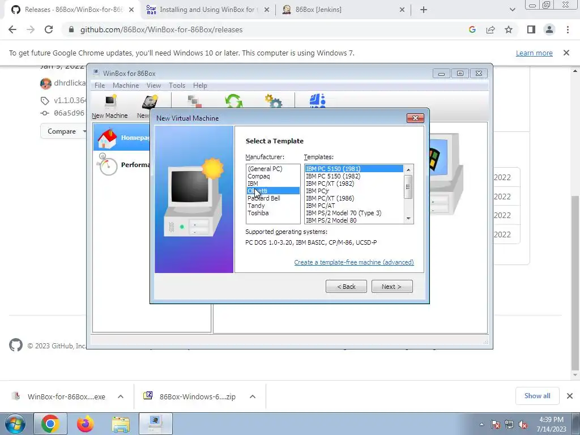Screen dimensions: 580x435
Task: Dismiss the Chrome update notification banner
Action: [566, 53]
